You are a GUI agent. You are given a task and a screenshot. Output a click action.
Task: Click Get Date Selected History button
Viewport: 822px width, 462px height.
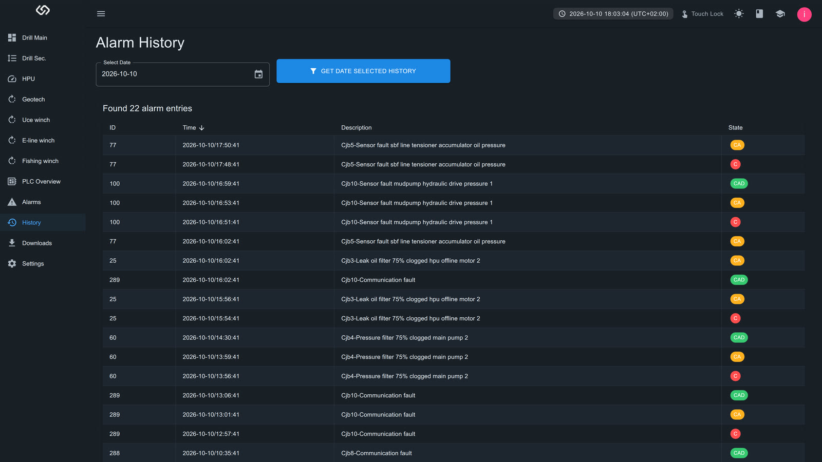click(363, 71)
